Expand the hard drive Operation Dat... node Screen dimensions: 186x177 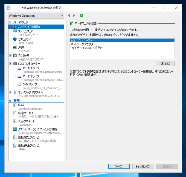pyautogui.click(x=15, y=76)
